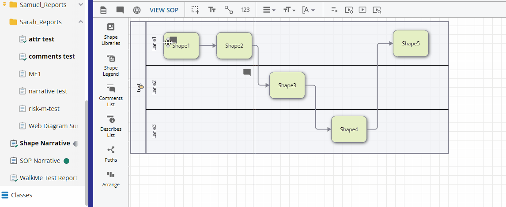This screenshot has width=506, height=207.
Task: Expand the Samuel_Reports folder
Action: (80, 5)
